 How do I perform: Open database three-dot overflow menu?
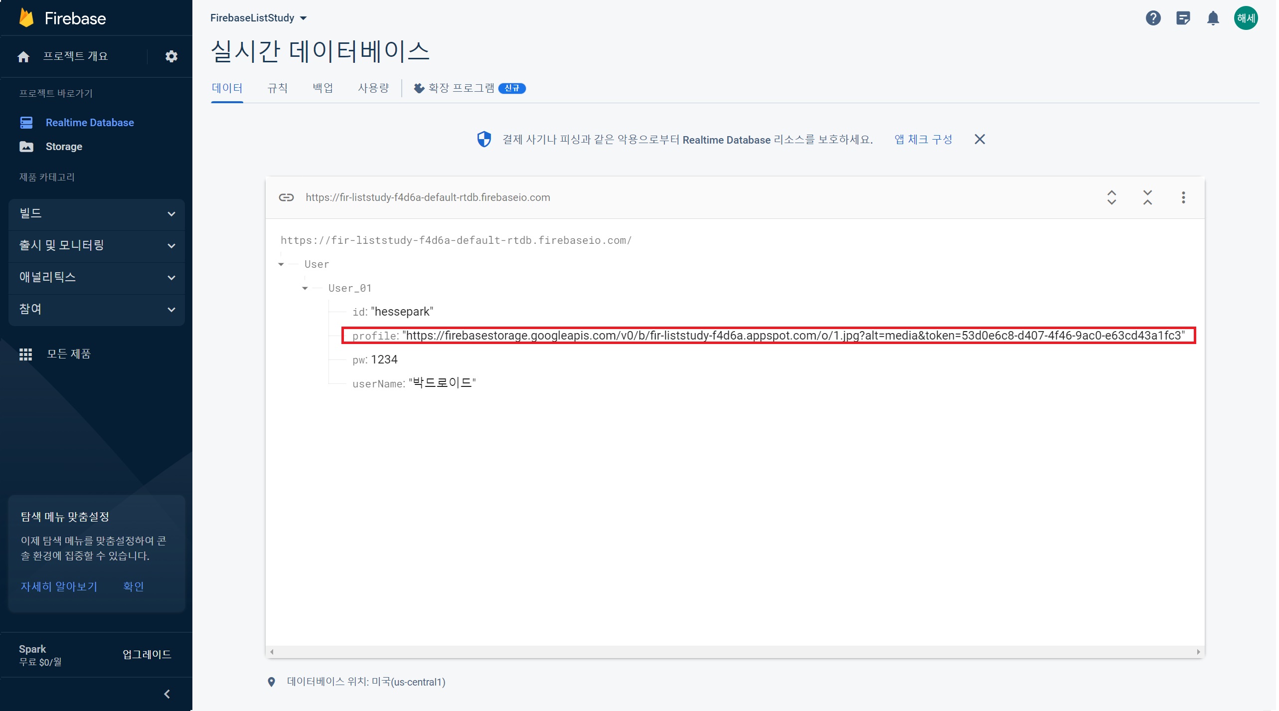[x=1183, y=197]
